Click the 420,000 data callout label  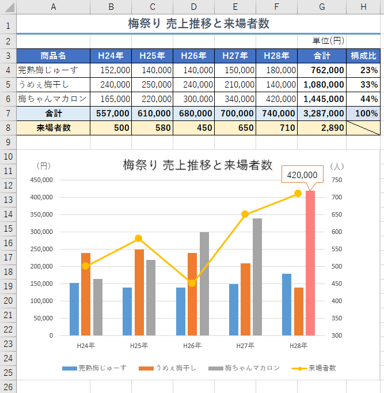[302, 175]
